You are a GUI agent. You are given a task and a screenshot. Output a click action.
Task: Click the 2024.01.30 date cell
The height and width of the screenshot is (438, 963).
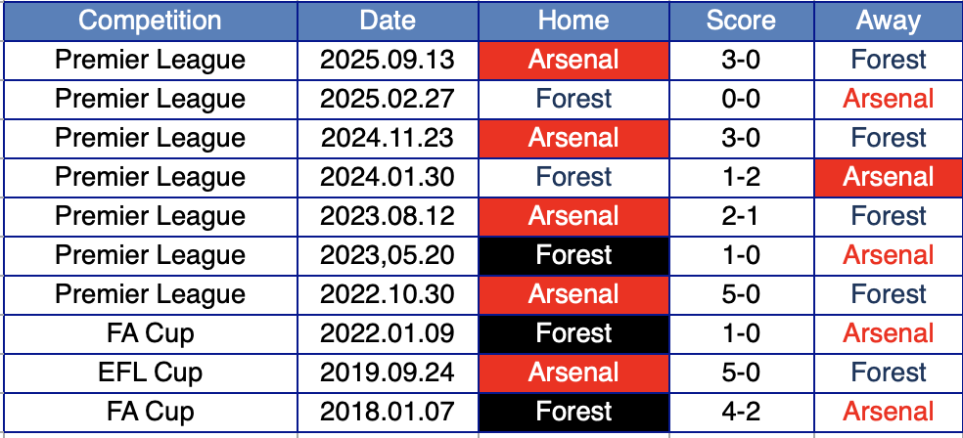388,177
